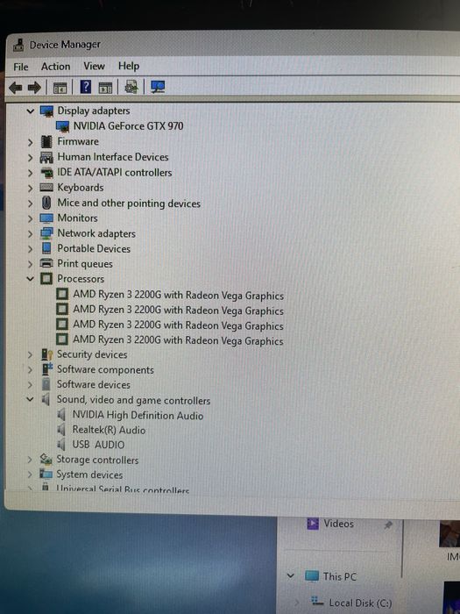460x614 pixels.
Task: Expand the Monitors category
Action: [x=30, y=218]
